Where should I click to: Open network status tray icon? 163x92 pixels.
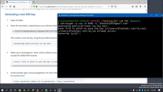coord(137,90)
